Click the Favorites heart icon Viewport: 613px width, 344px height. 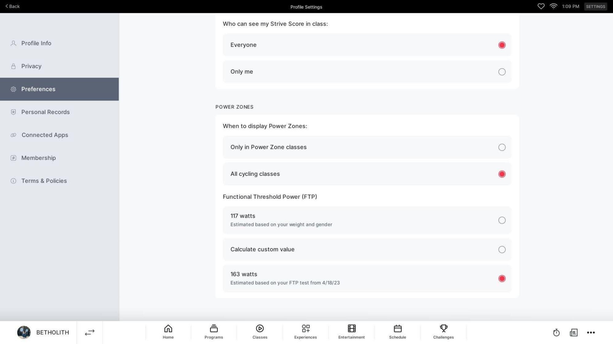click(541, 6)
